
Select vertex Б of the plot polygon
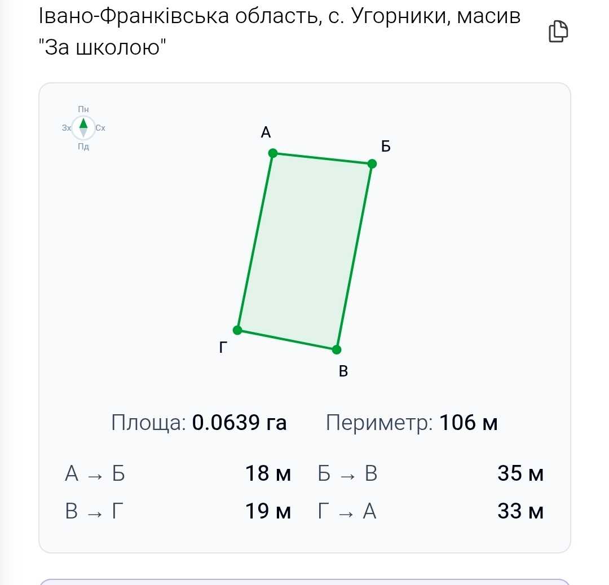[372, 164]
